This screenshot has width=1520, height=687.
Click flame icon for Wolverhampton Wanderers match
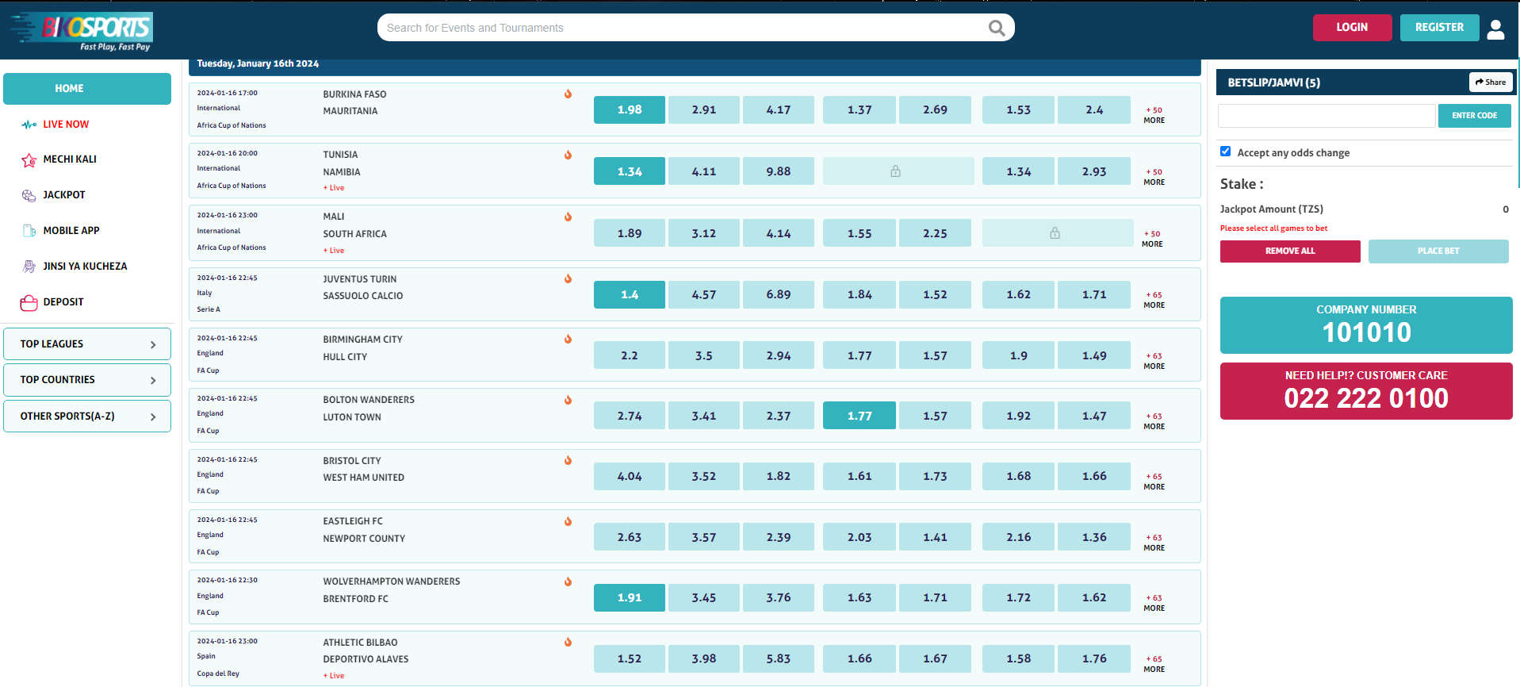click(568, 581)
